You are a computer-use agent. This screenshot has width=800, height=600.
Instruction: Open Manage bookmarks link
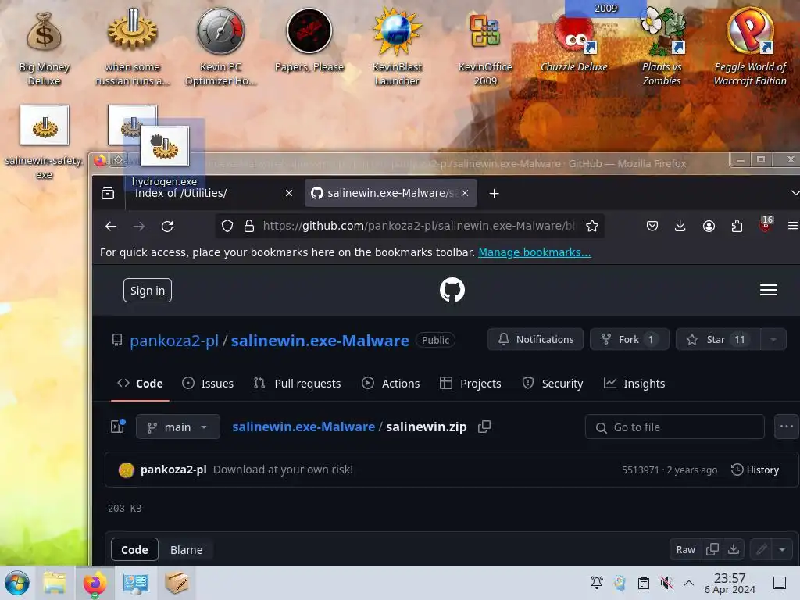coord(534,252)
